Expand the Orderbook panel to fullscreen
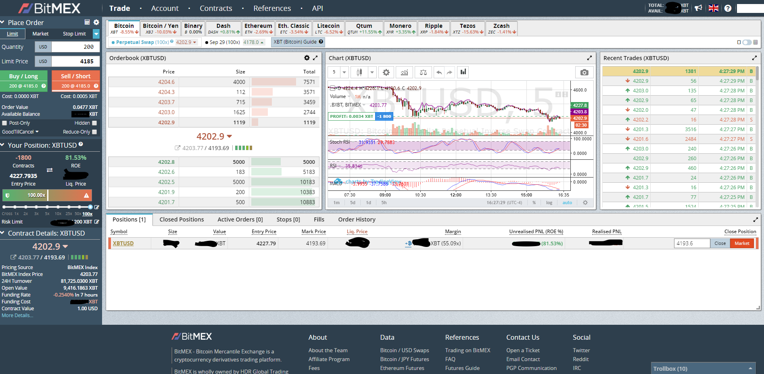764x374 pixels. [x=315, y=58]
